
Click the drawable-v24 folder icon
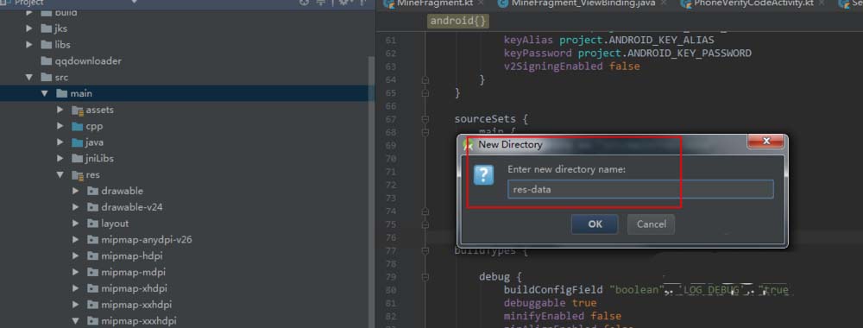92,207
